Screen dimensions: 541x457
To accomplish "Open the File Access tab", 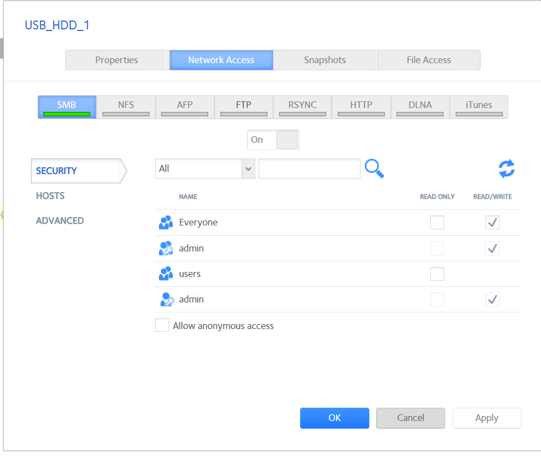I will [429, 60].
